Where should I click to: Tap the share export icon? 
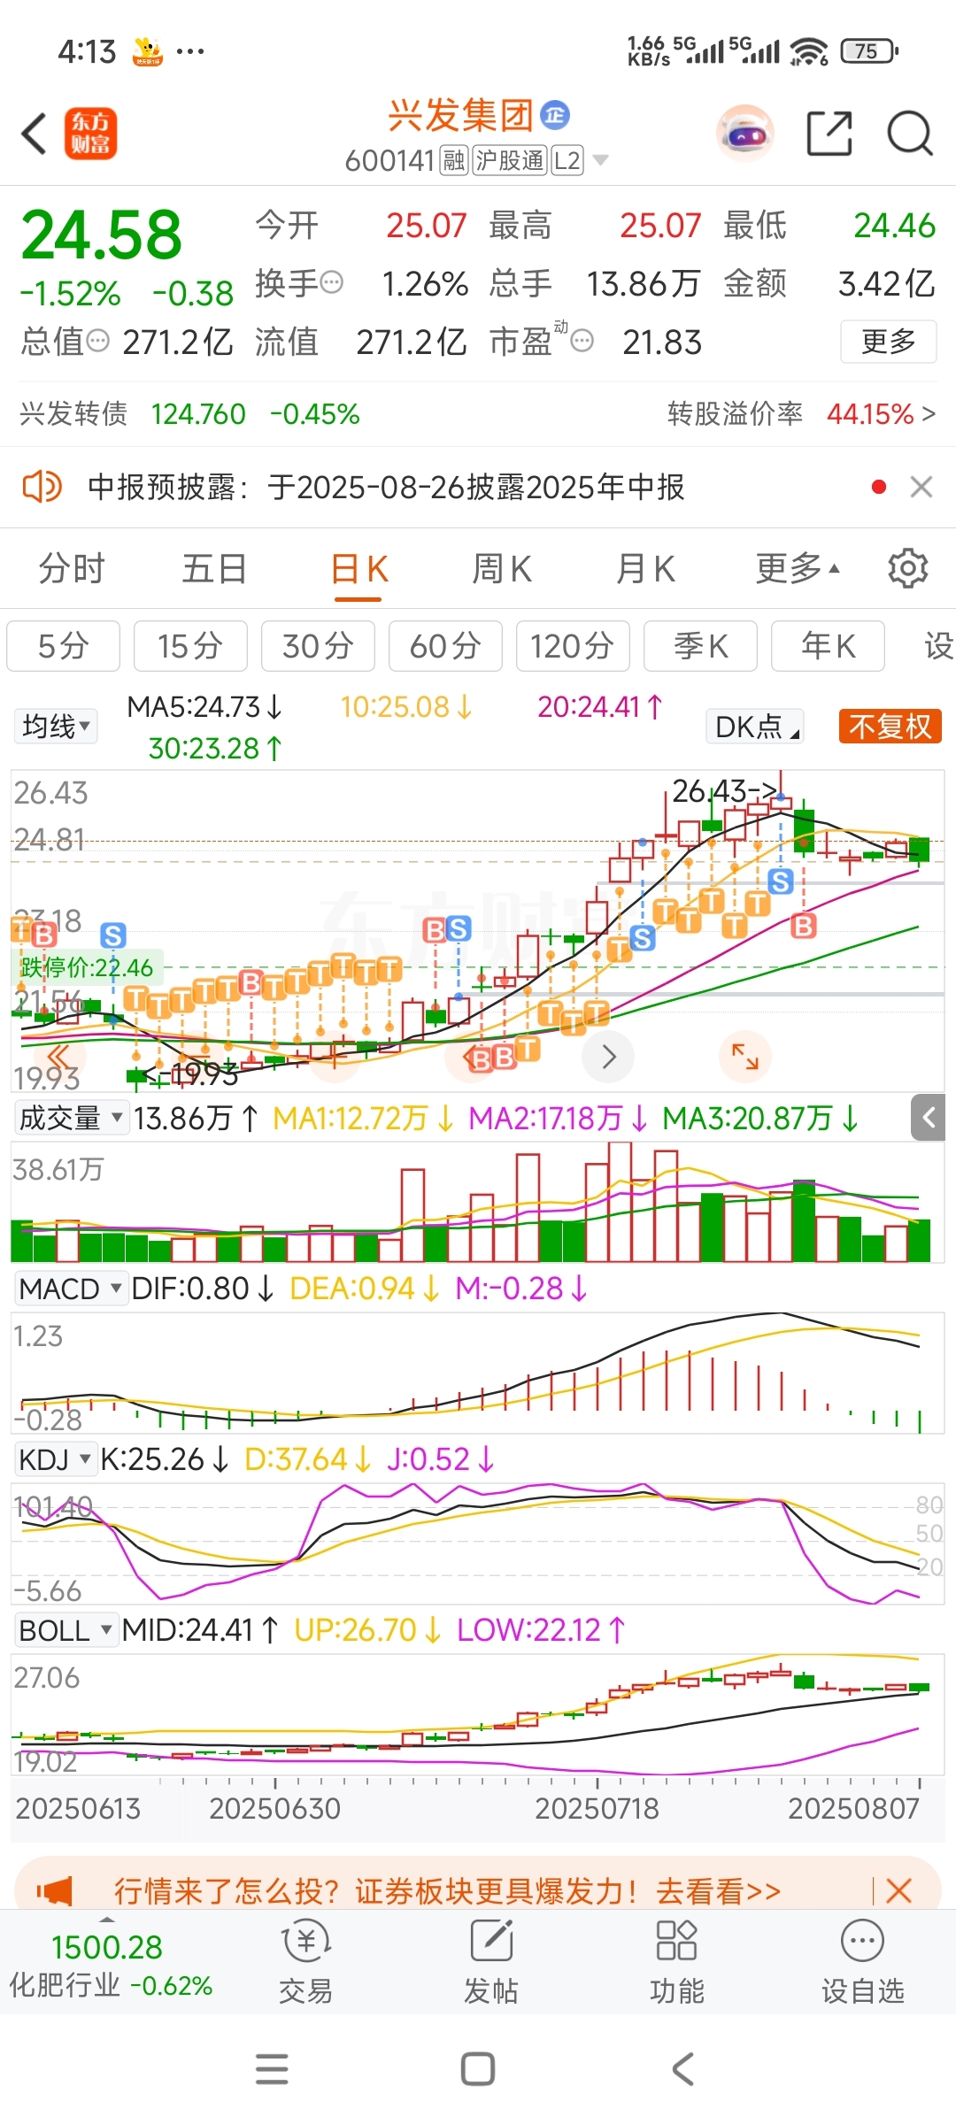(829, 134)
